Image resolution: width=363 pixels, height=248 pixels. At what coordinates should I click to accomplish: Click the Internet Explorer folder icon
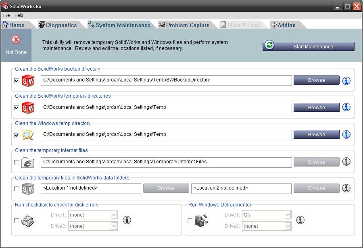[x=28, y=163]
